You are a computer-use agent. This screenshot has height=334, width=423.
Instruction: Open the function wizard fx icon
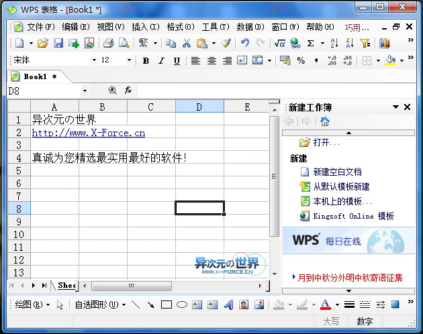[128, 91]
